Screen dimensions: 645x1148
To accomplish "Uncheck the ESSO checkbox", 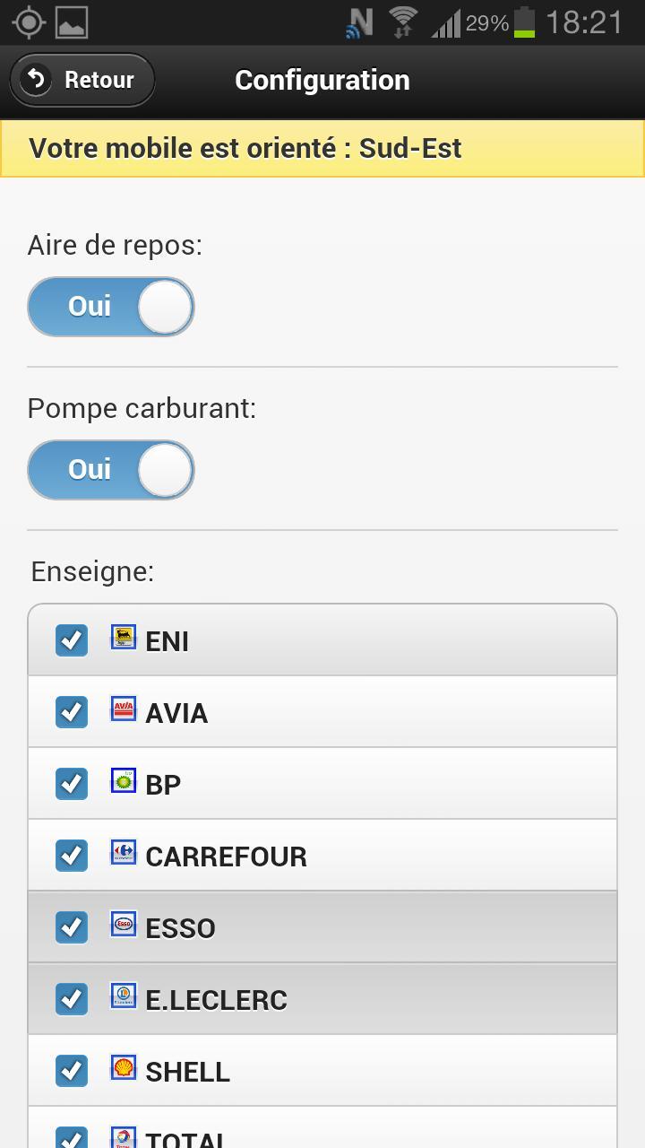I will (x=72, y=927).
